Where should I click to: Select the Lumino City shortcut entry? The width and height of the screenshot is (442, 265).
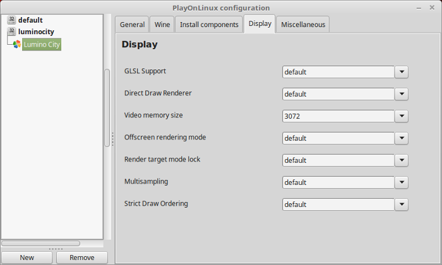pos(42,45)
